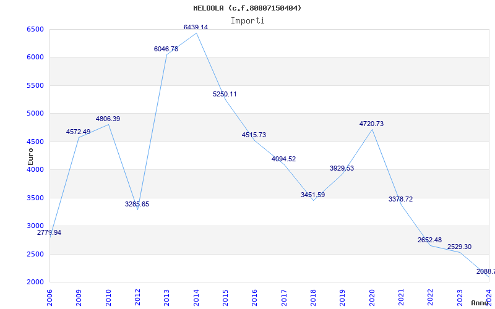The image size is (495, 309).
Task: Click the 4806.39 value label
Action: 108,119
